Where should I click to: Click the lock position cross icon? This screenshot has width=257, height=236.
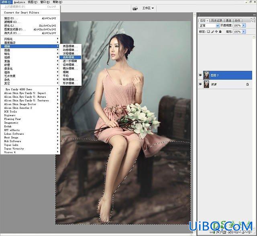(216, 31)
